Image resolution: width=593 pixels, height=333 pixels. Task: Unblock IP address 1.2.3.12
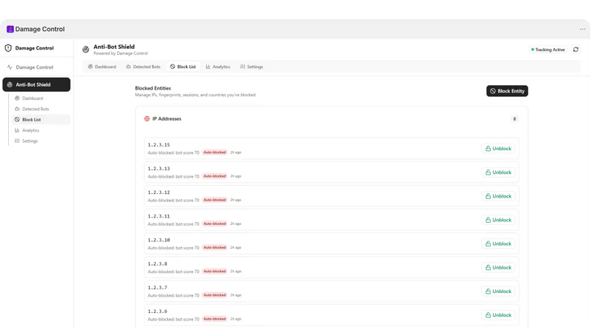click(x=498, y=196)
